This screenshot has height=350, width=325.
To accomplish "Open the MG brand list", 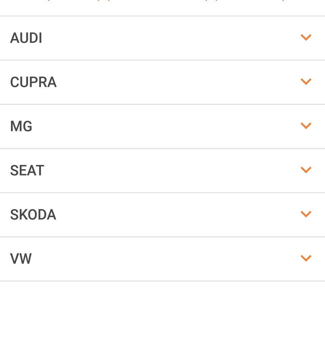I will (162, 126).
